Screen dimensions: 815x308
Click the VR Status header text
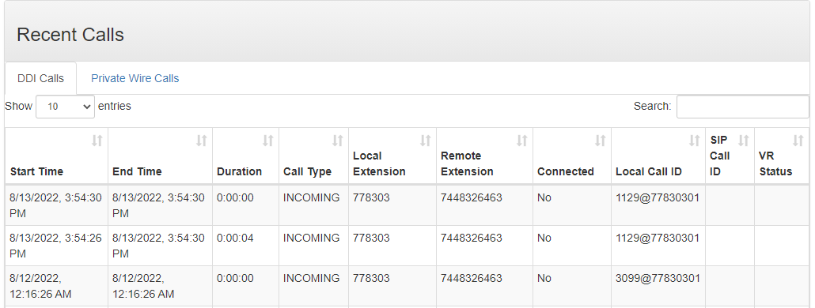tap(775, 163)
